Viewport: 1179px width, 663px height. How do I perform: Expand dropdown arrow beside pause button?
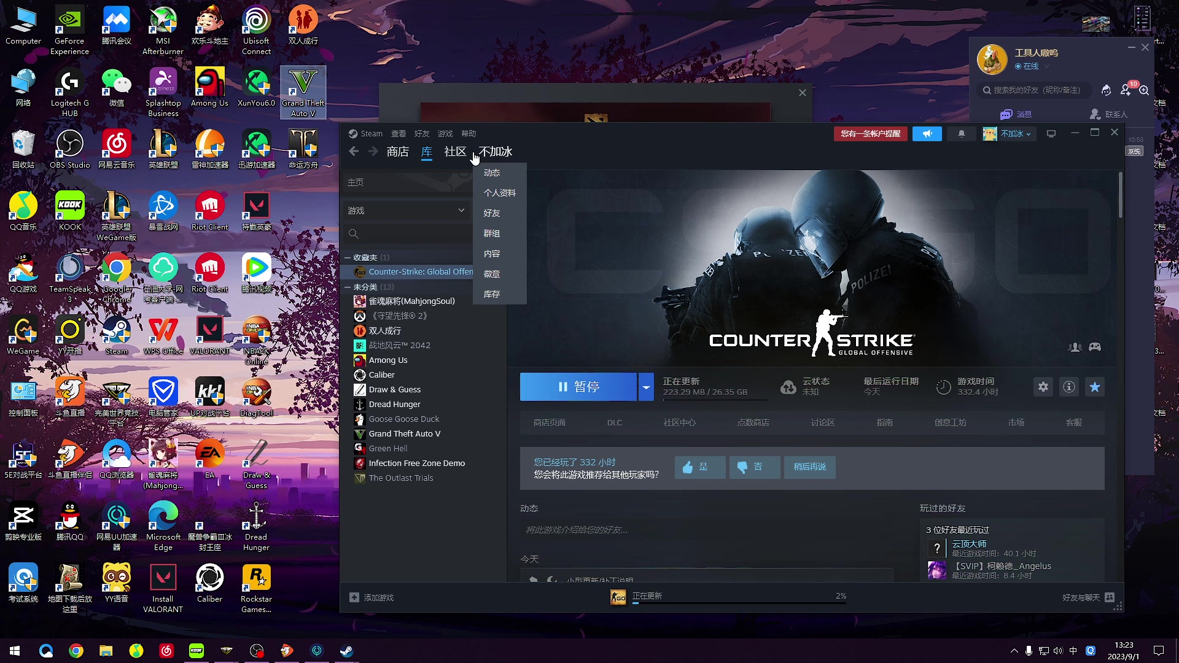coord(646,387)
